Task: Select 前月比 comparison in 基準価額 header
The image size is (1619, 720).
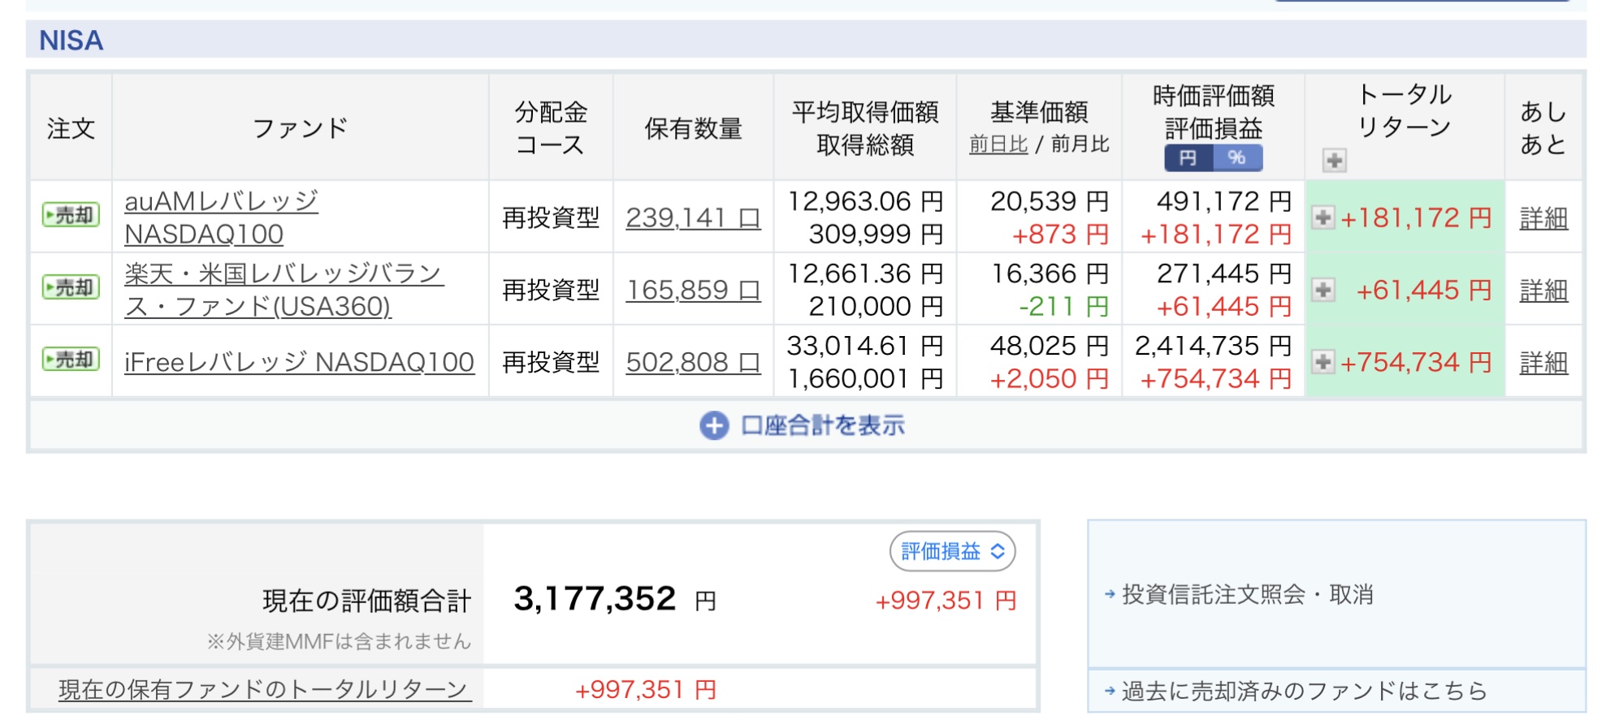Action: tap(1080, 144)
